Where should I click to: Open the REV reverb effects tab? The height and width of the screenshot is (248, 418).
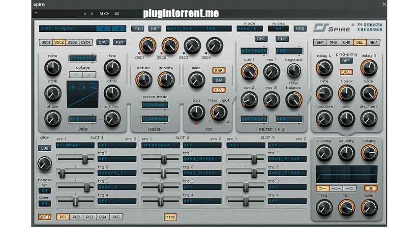pyautogui.click(x=373, y=42)
